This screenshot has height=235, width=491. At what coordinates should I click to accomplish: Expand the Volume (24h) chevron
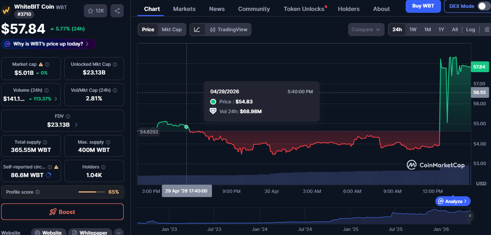(x=56, y=99)
